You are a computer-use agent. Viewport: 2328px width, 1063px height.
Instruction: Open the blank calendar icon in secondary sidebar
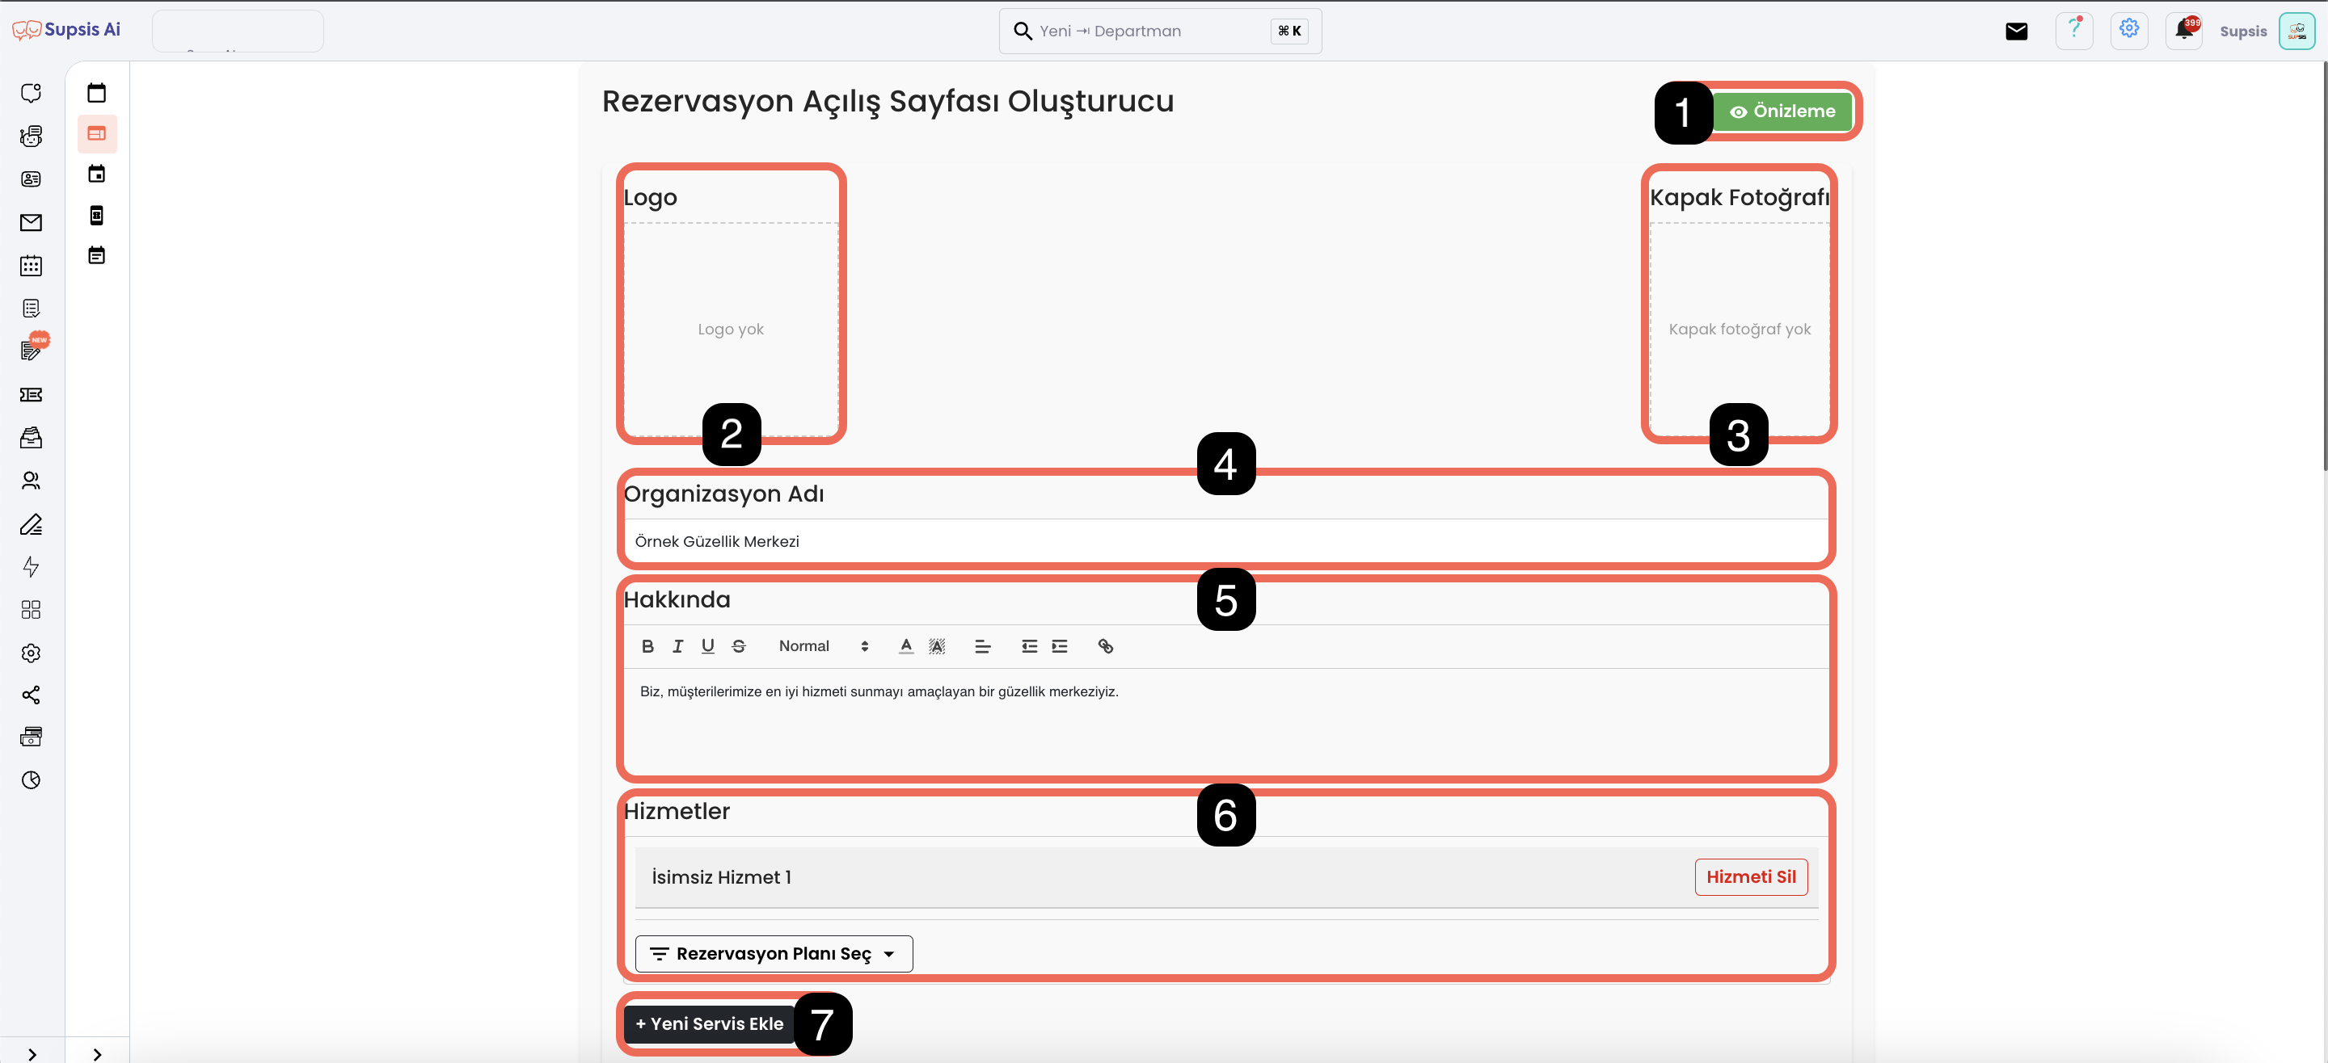(97, 93)
